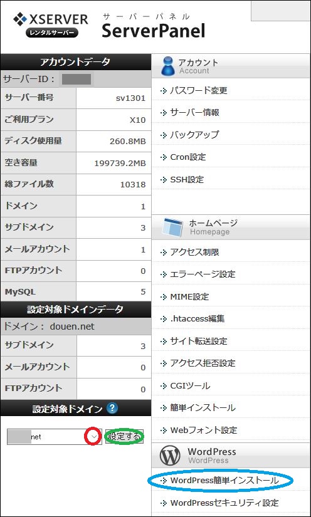The height and width of the screenshot is (517, 311).
Task: Click the Account person icon
Action: click(168, 66)
